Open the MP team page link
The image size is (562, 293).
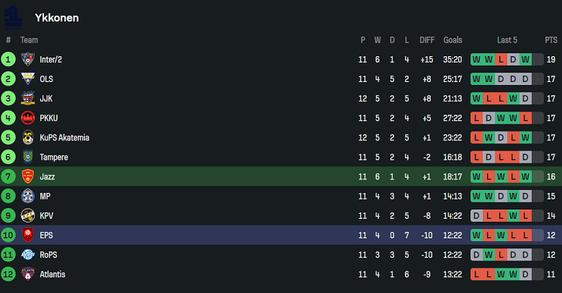pos(45,196)
